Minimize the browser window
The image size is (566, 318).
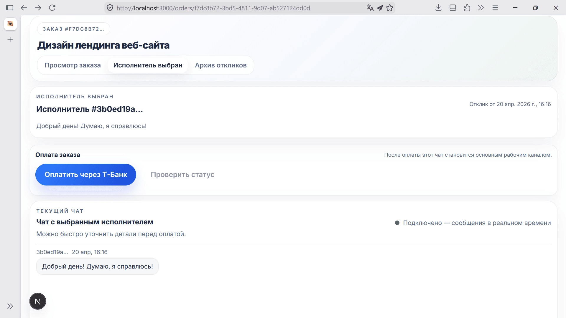point(515,8)
